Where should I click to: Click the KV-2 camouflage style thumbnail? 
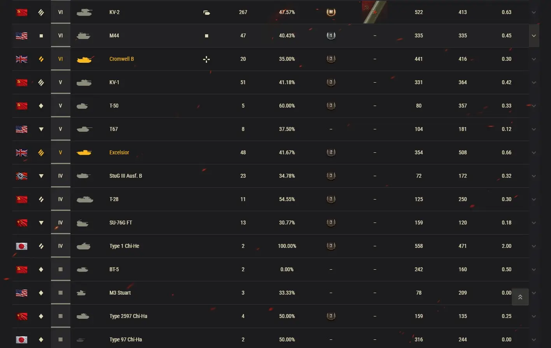click(374, 12)
